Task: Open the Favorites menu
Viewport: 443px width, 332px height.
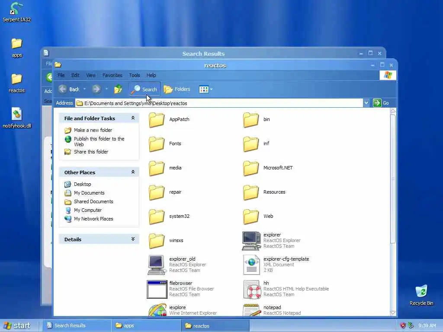Action: coord(112,75)
